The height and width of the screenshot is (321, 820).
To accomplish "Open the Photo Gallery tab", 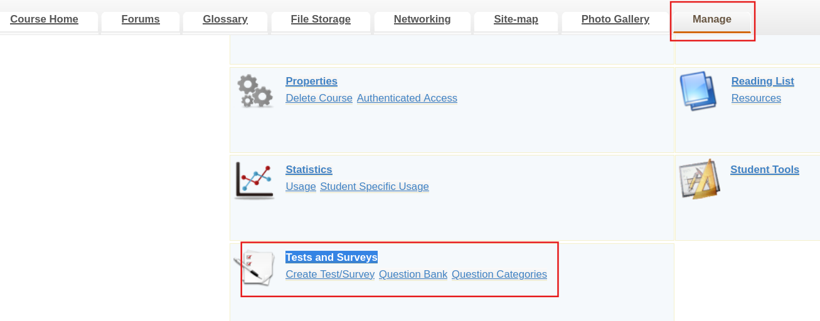I will pyautogui.click(x=615, y=19).
